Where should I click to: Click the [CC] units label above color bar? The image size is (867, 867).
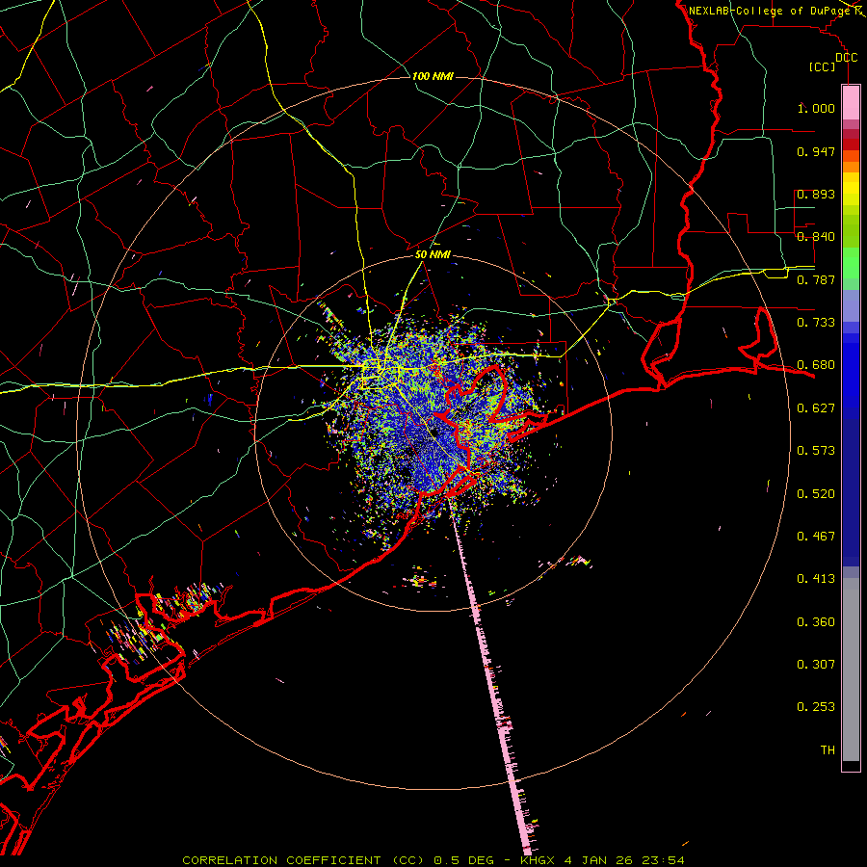tap(822, 66)
